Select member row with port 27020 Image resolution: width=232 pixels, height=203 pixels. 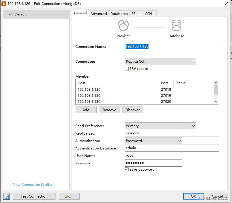[x=145, y=101]
